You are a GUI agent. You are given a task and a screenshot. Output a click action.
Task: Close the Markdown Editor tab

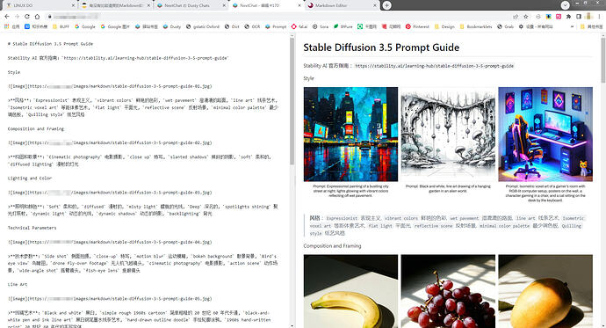(374, 5)
